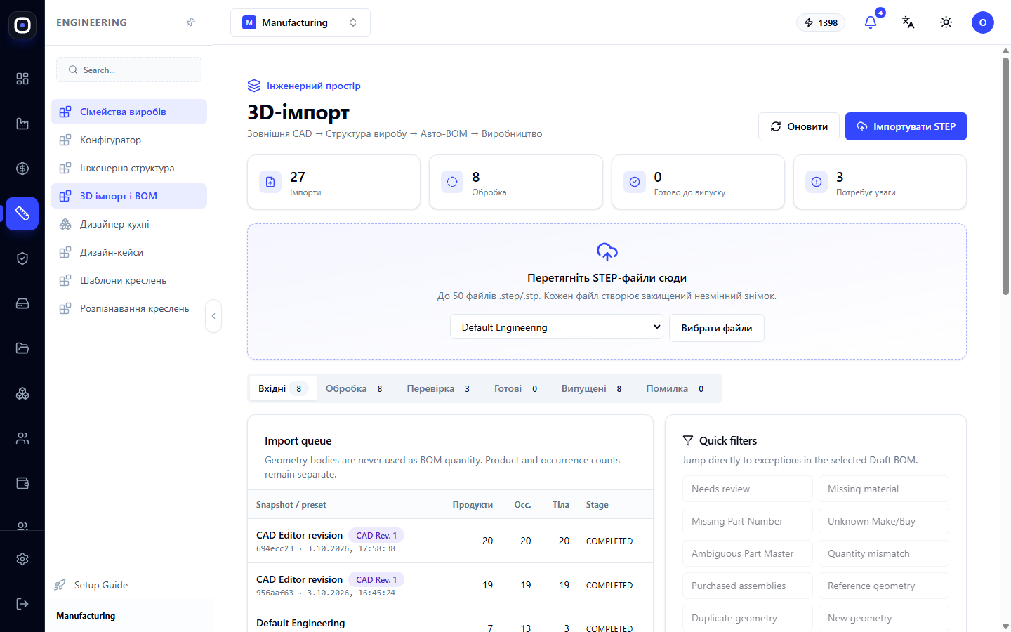Switch to the Перевірка tab
The width and height of the screenshot is (1011, 632).
pos(439,388)
